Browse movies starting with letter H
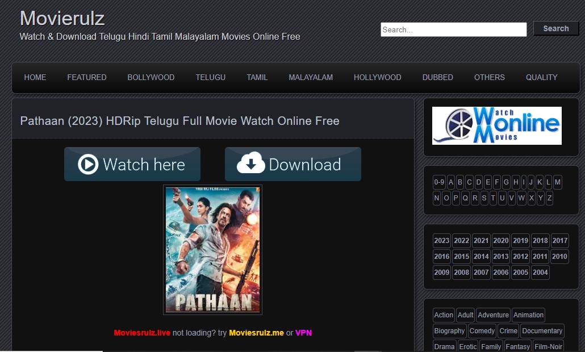This screenshot has width=585, height=352. [516, 182]
